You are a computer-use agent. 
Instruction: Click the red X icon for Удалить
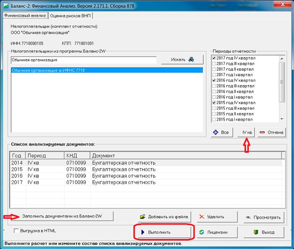[202, 217]
